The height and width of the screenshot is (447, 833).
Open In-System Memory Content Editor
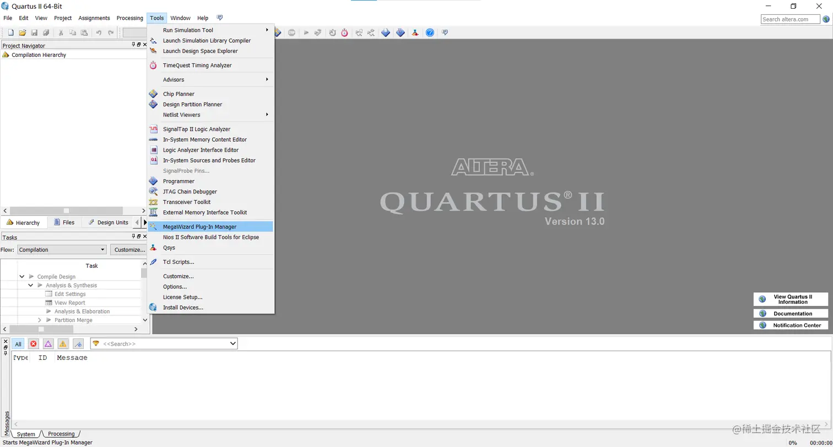(x=210, y=140)
